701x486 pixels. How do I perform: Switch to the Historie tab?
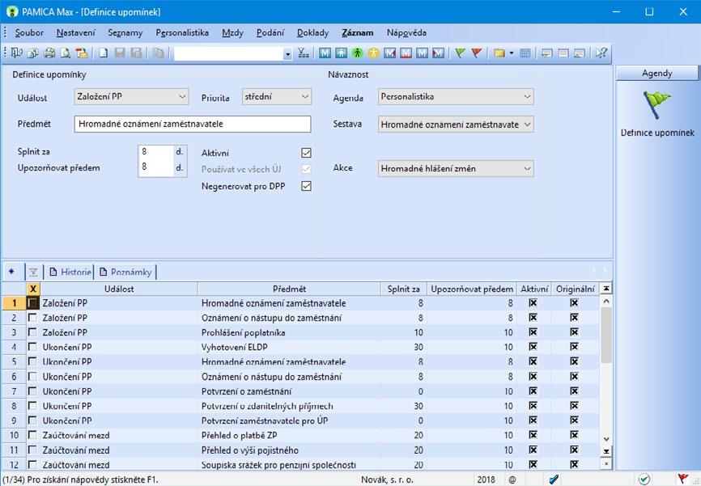click(70, 272)
